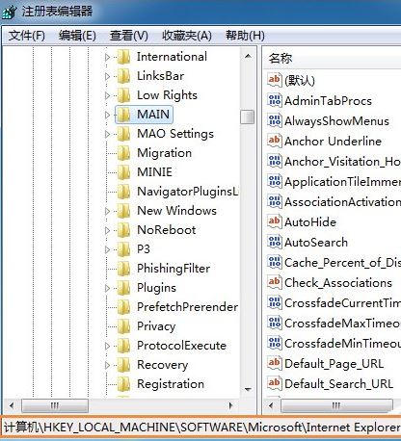Expand the Plugins key
Image resolution: width=401 pixels, height=441 pixels.
coord(107,288)
